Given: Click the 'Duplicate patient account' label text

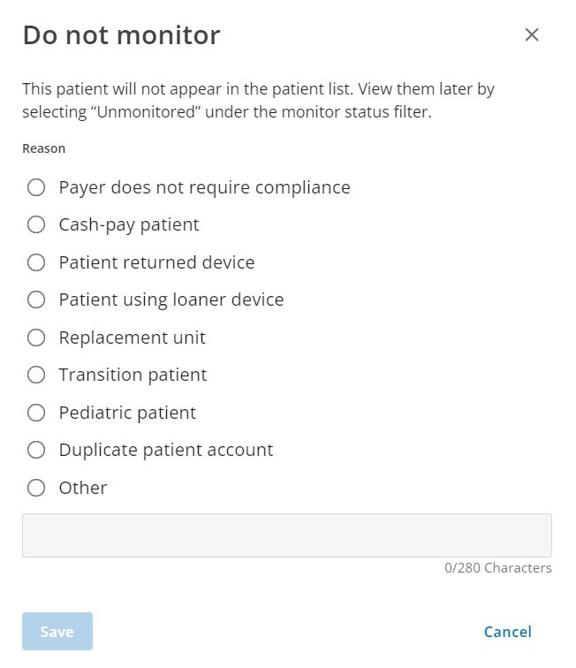Looking at the screenshot, I should 166,450.
